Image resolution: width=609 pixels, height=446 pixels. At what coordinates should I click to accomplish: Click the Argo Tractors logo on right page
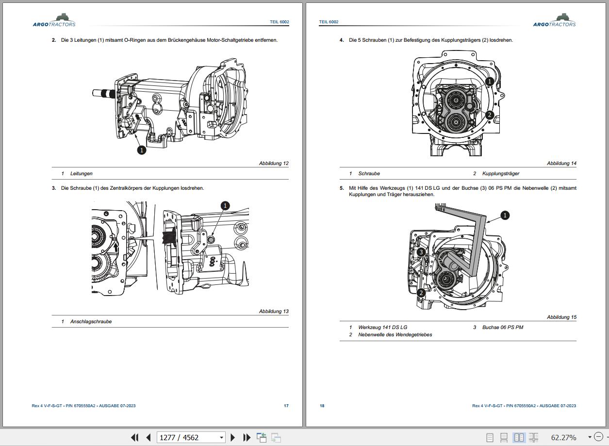click(x=554, y=20)
